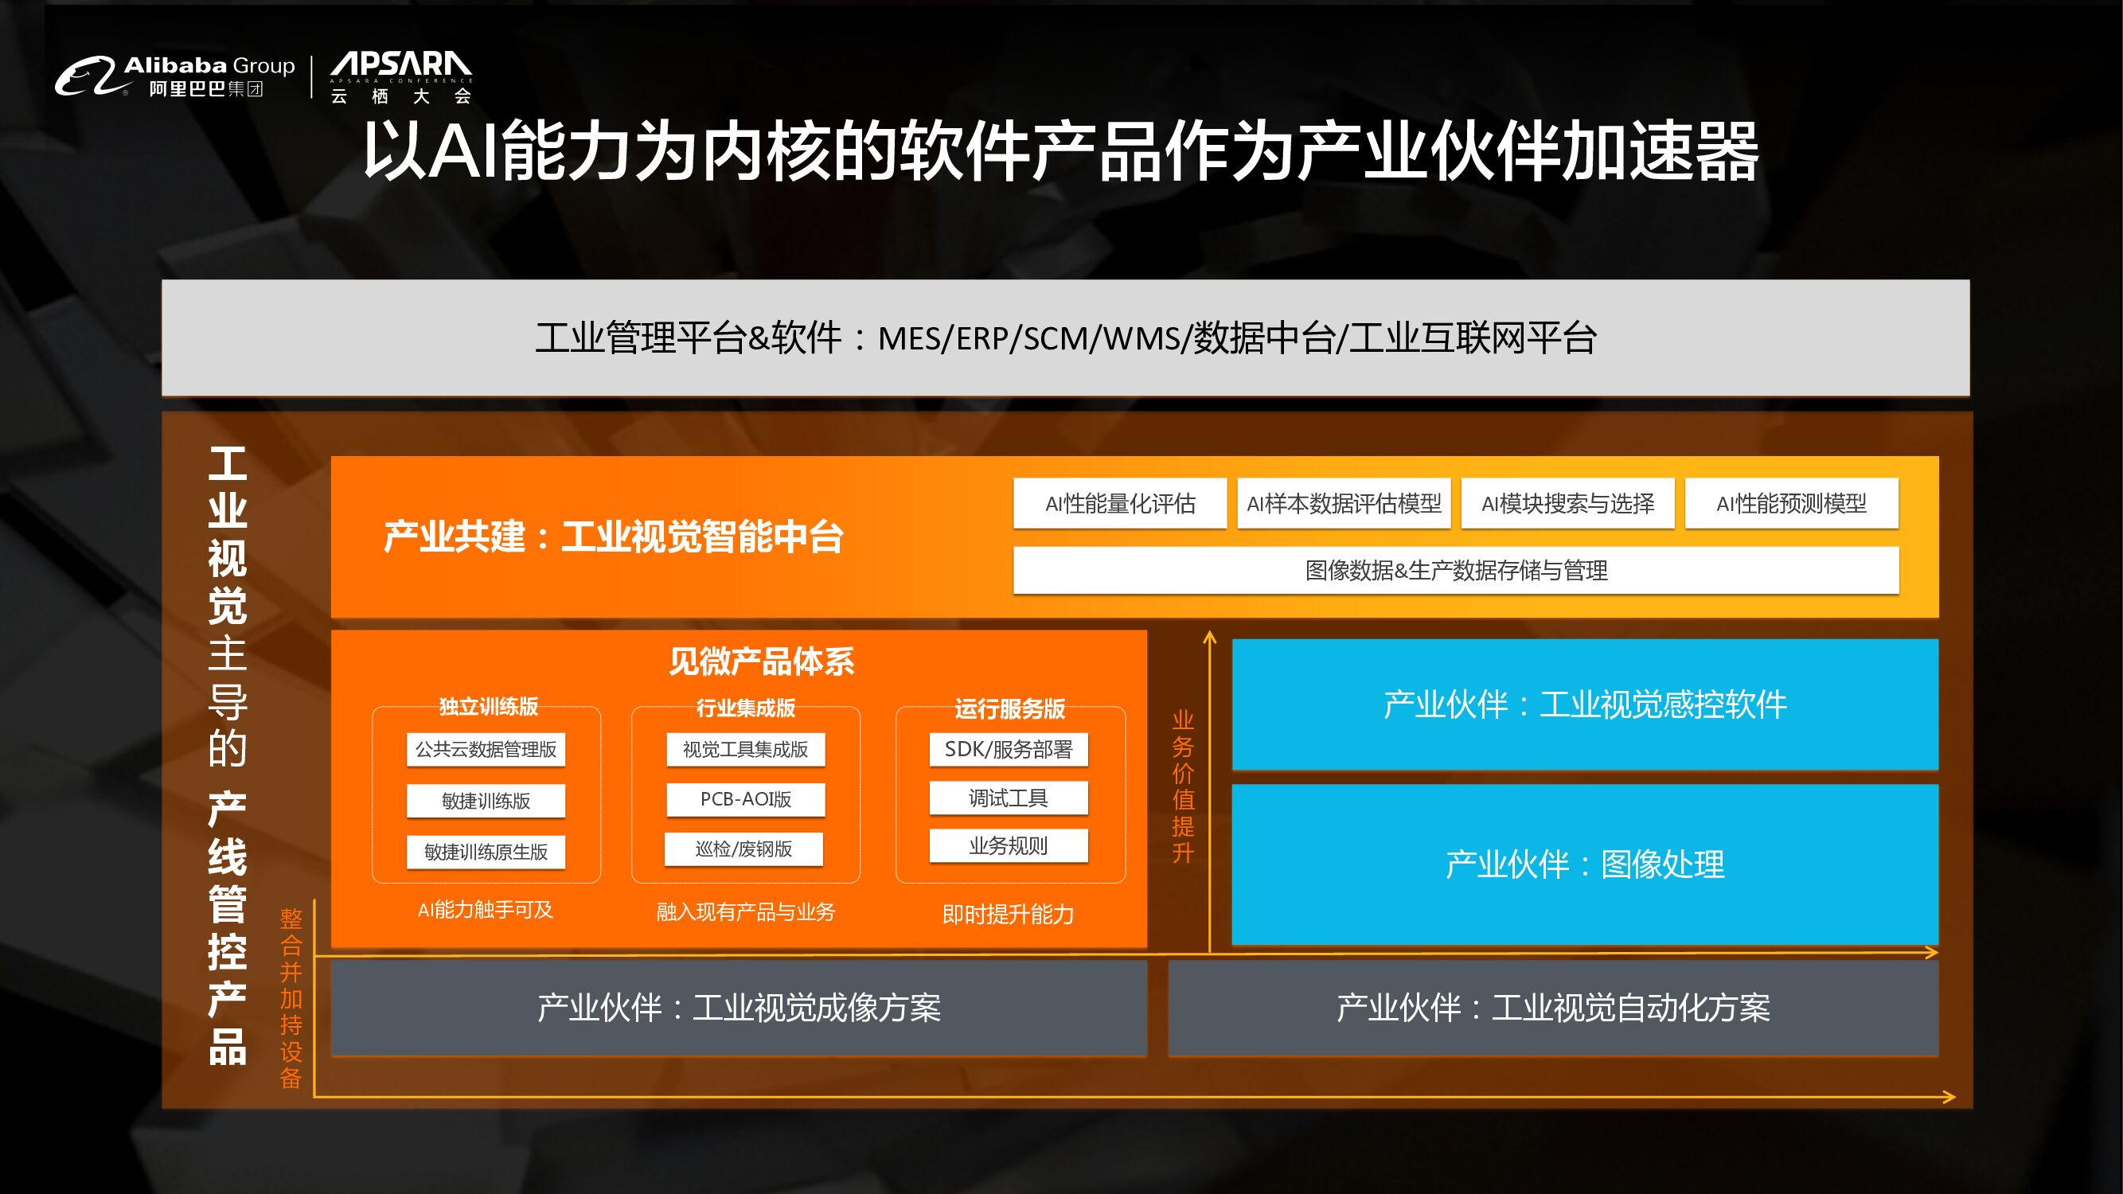The height and width of the screenshot is (1194, 2123).
Task: Click the 敏捷训练版 item
Action: pyautogui.click(x=486, y=800)
